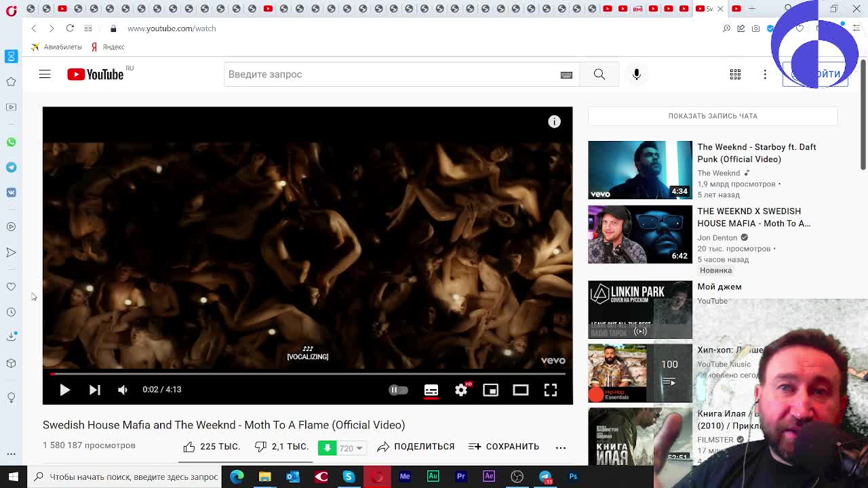Screen dimensions: 868x488
Task: Skip to the next video
Action: click(94, 390)
